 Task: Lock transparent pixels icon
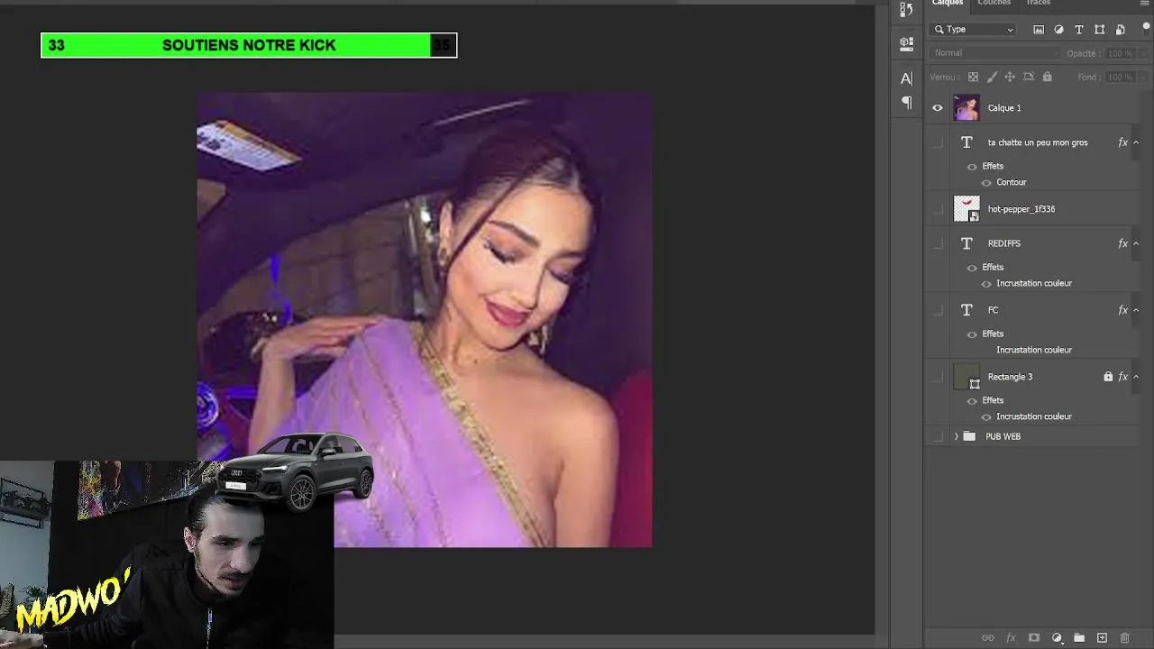(x=973, y=78)
